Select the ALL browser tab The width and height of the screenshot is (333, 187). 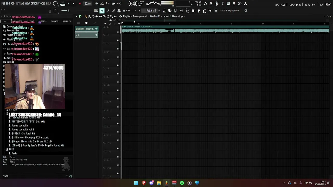[6, 21]
